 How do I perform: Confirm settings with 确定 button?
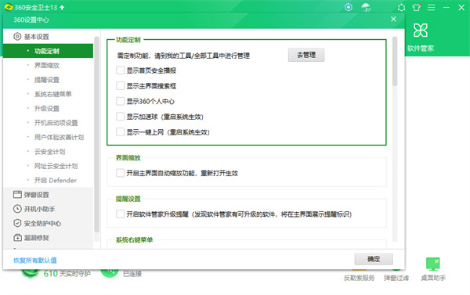pos(374,259)
